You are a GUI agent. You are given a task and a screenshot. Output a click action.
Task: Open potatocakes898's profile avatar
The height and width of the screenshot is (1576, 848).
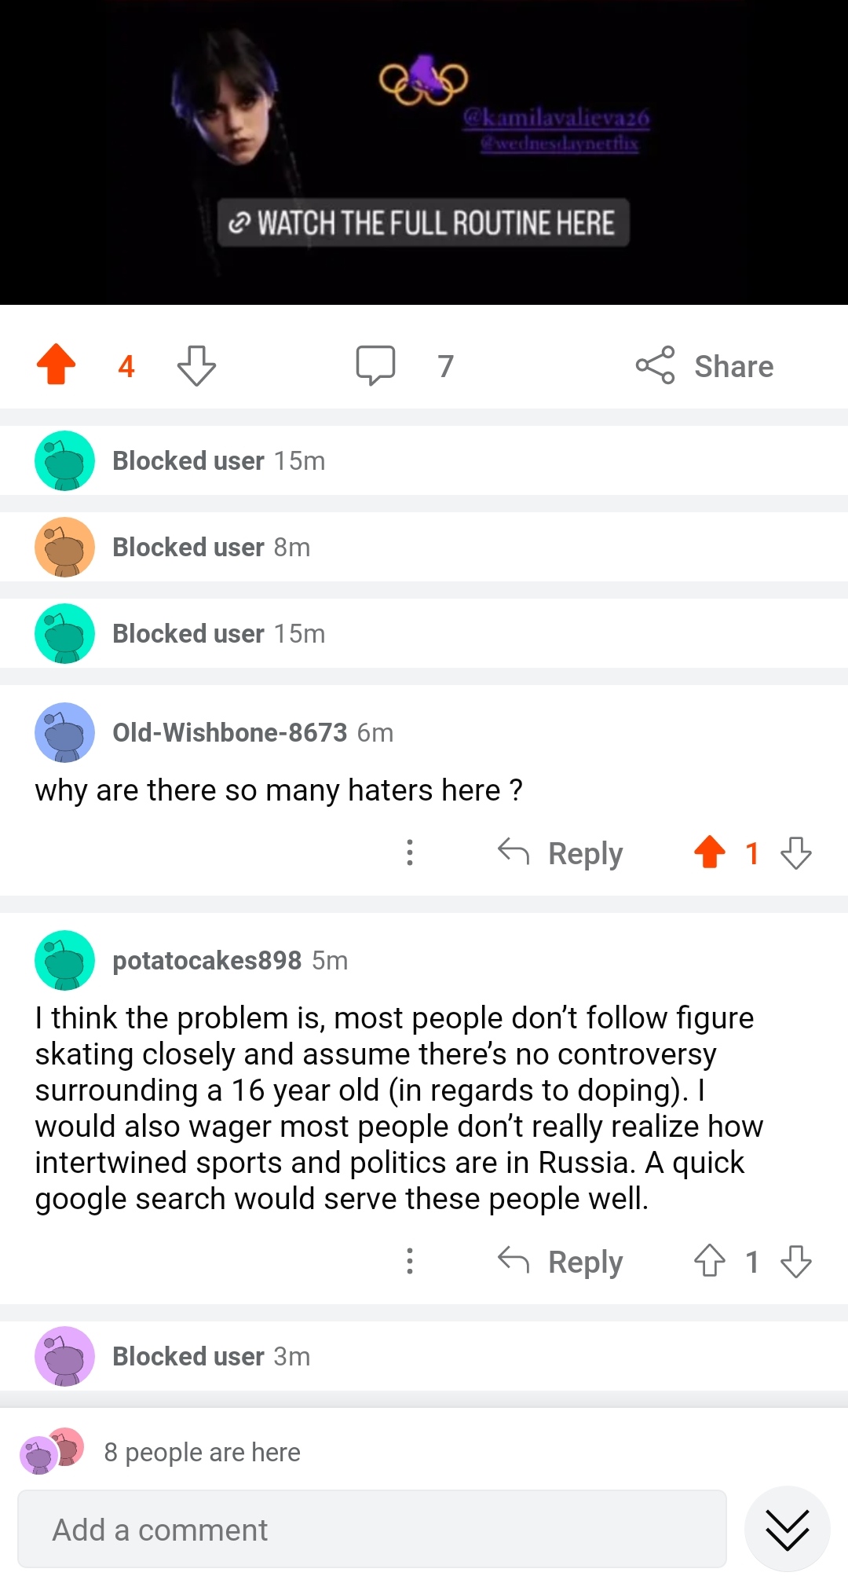coord(64,960)
